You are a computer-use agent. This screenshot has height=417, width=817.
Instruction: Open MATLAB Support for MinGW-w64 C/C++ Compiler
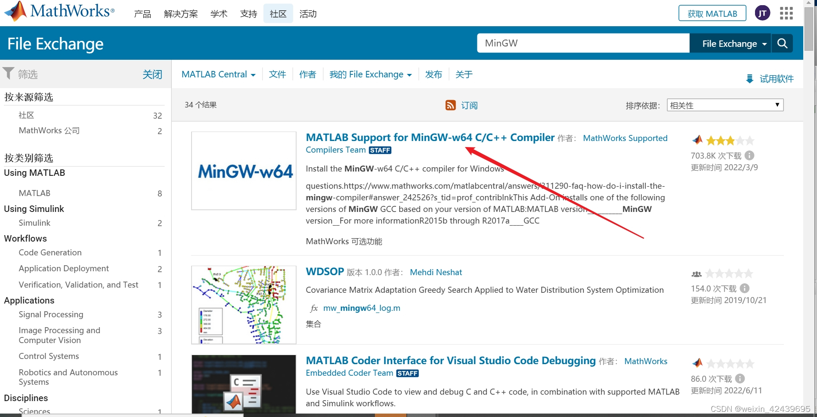(430, 138)
